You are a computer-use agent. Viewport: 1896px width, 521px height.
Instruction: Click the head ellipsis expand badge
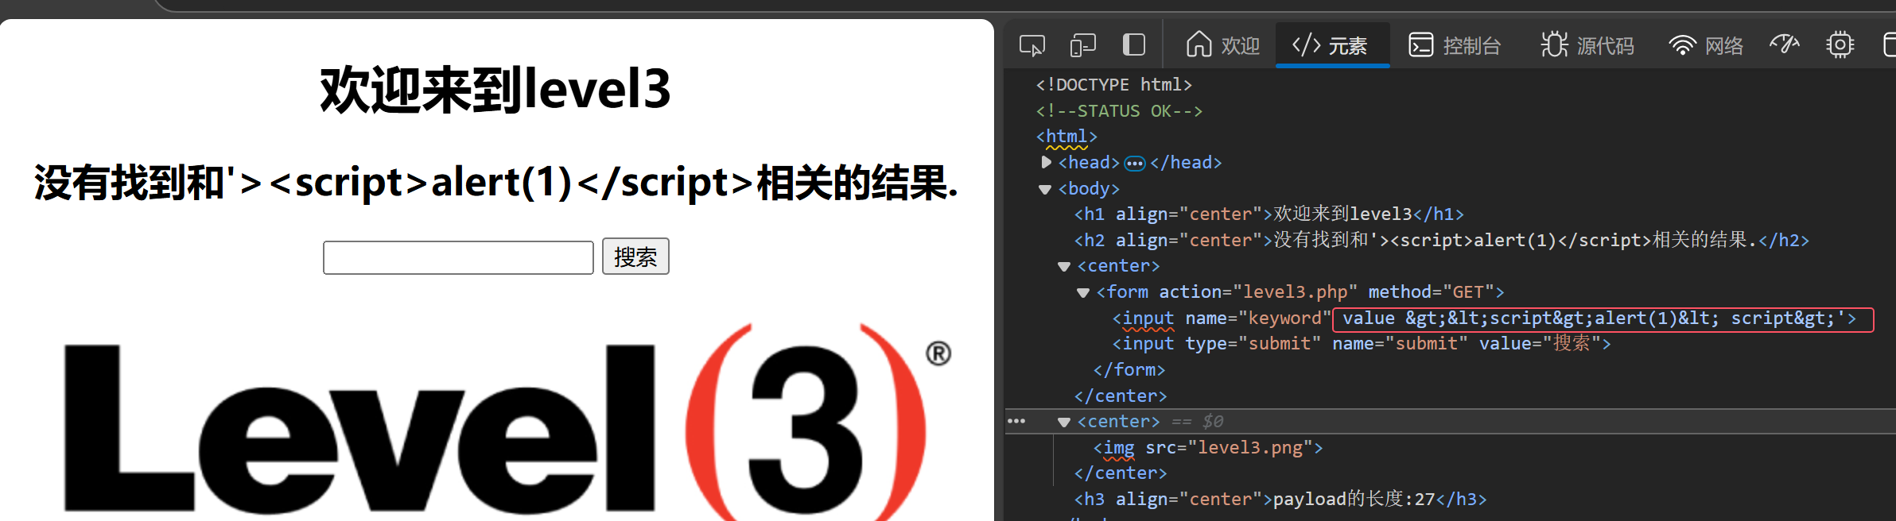[1135, 164]
